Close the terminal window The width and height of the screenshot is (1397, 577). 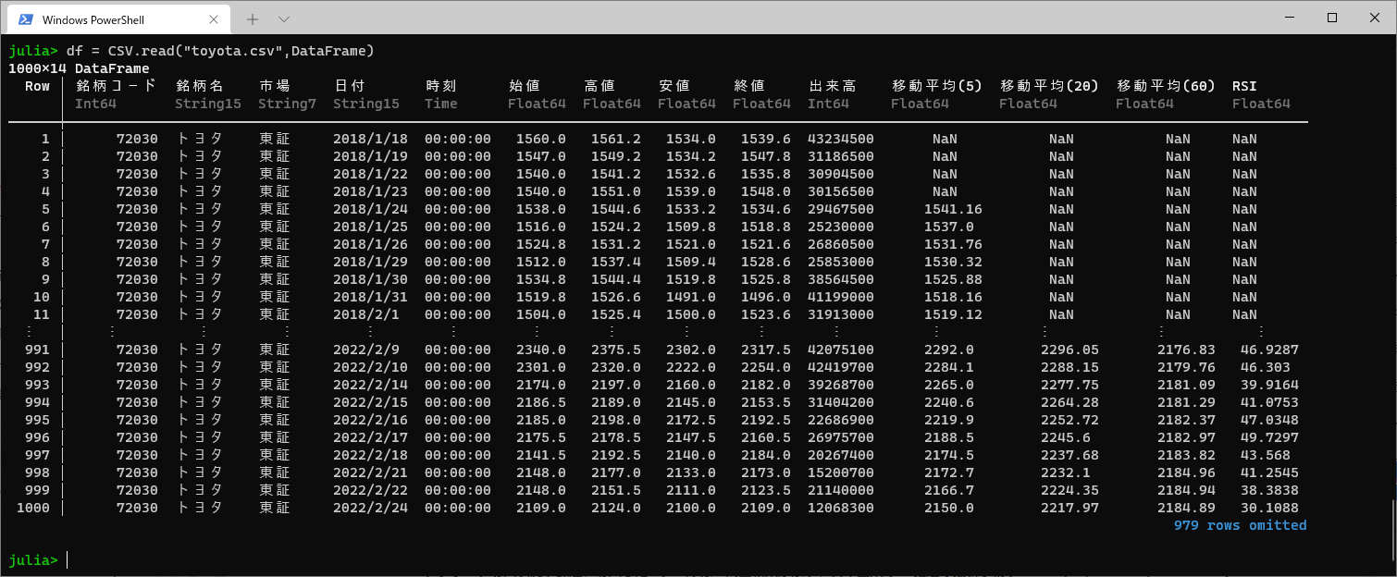click(x=1375, y=18)
